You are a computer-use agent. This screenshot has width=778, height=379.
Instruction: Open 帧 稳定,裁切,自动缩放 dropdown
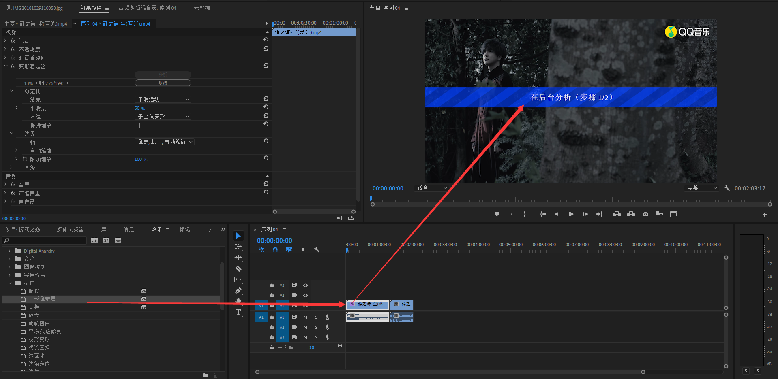point(165,142)
